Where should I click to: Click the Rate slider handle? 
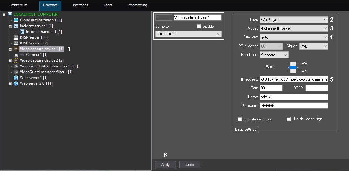(293, 67)
